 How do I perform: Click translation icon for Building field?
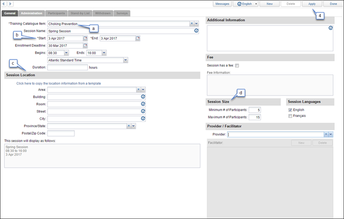click(143, 97)
